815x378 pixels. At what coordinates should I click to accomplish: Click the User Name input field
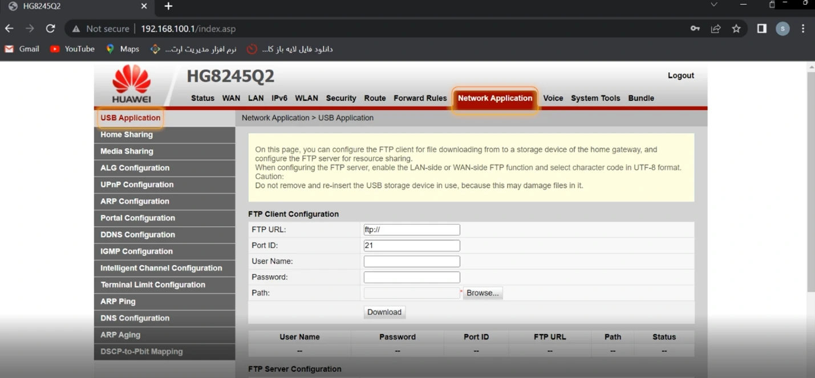[x=412, y=261]
